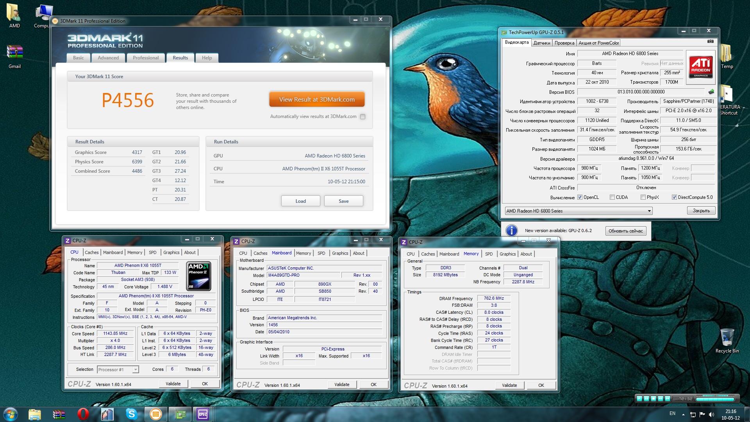Click the Show desktop strip
This screenshot has width=750, height=422.
coord(747,414)
